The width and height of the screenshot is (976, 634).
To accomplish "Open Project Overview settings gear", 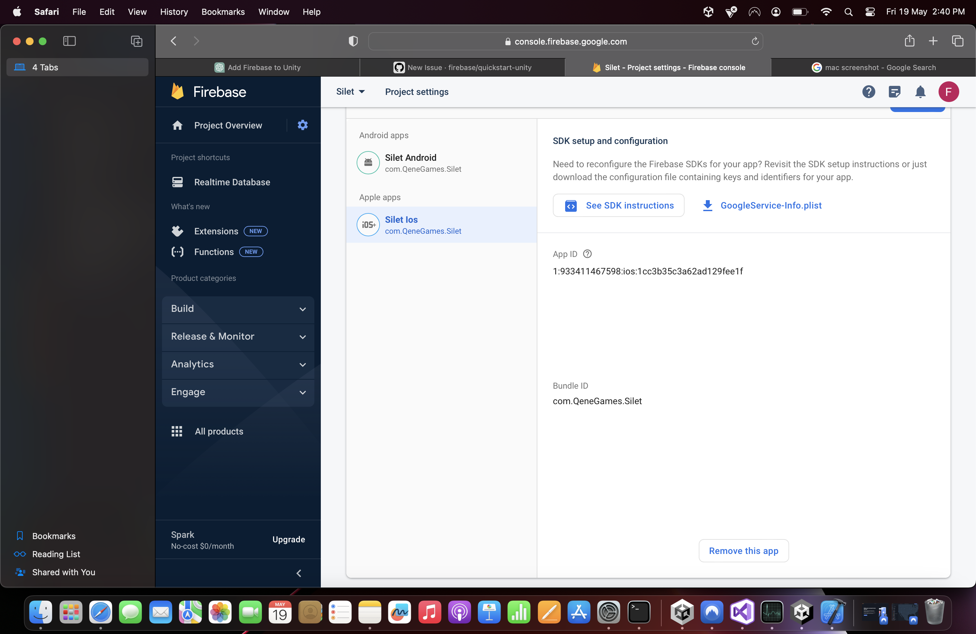I will [302, 125].
